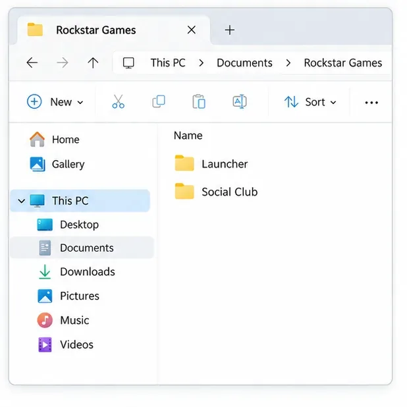This screenshot has width=407, height=407.
Task: Open the New dropdown menu
Action: [55, 102]
